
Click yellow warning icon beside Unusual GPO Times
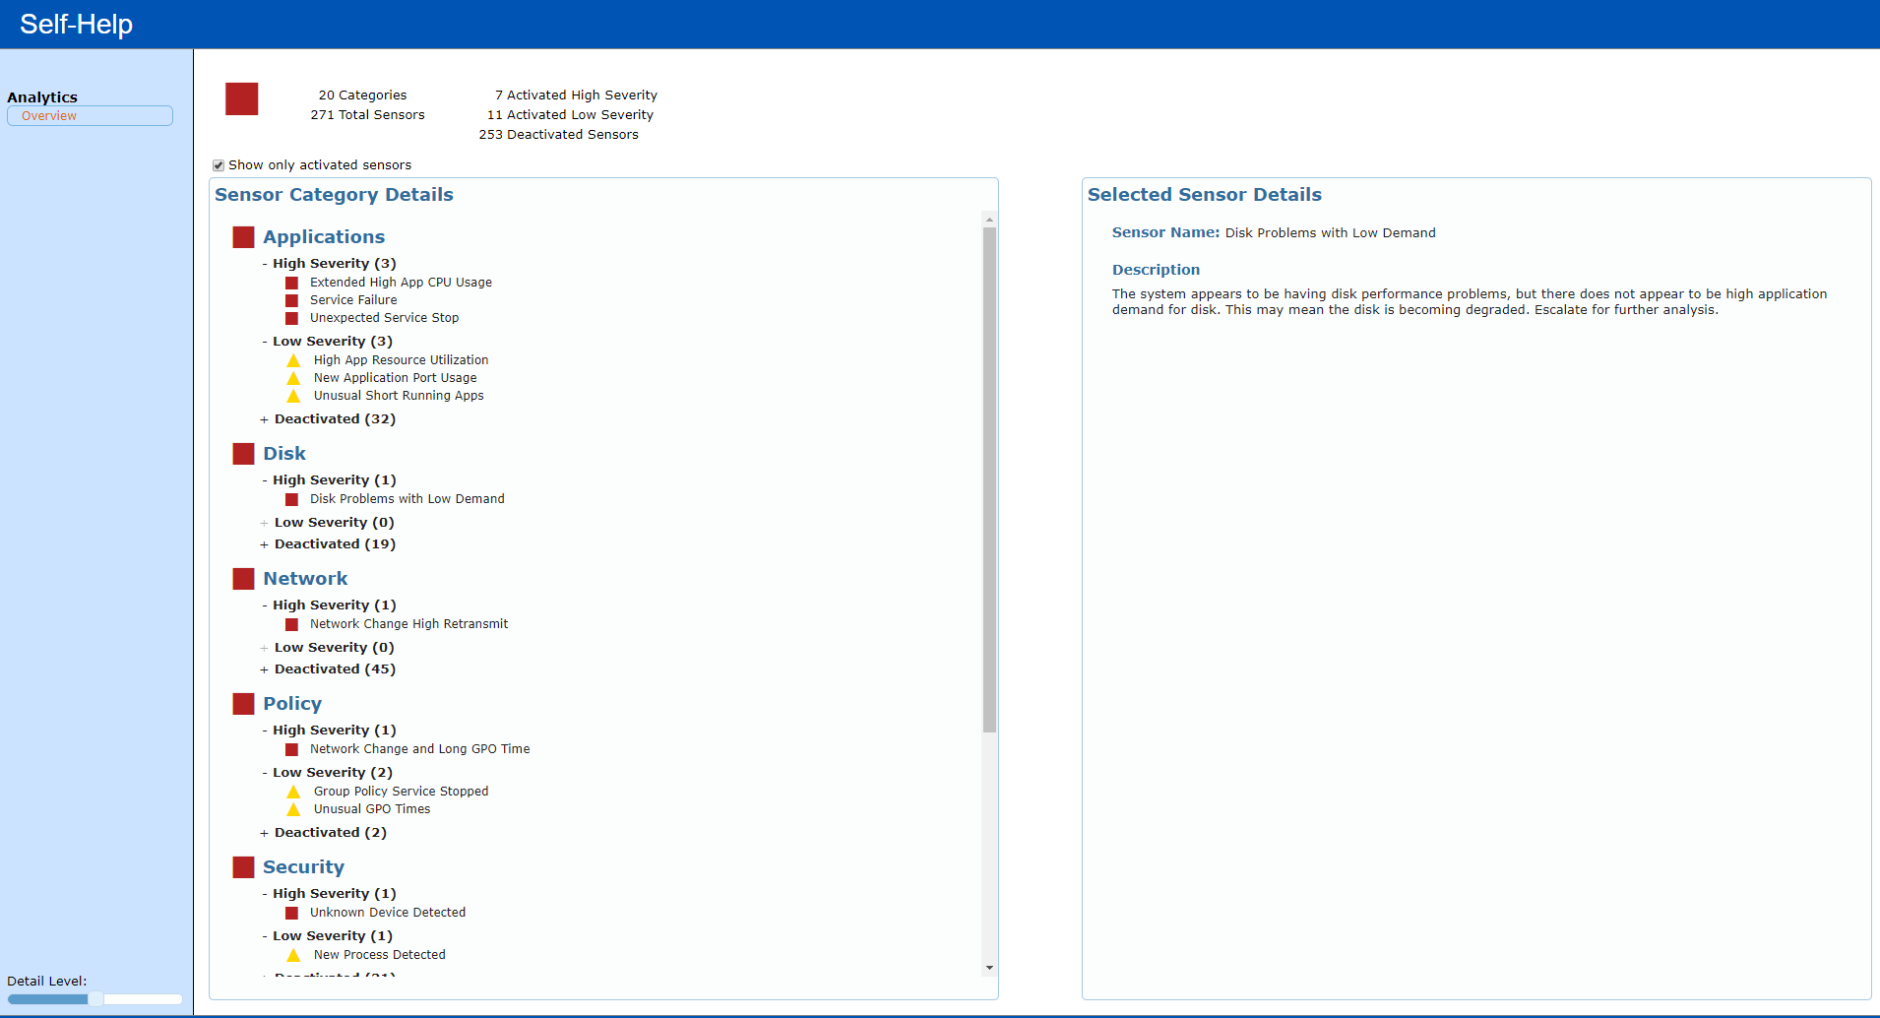point(293,809)
